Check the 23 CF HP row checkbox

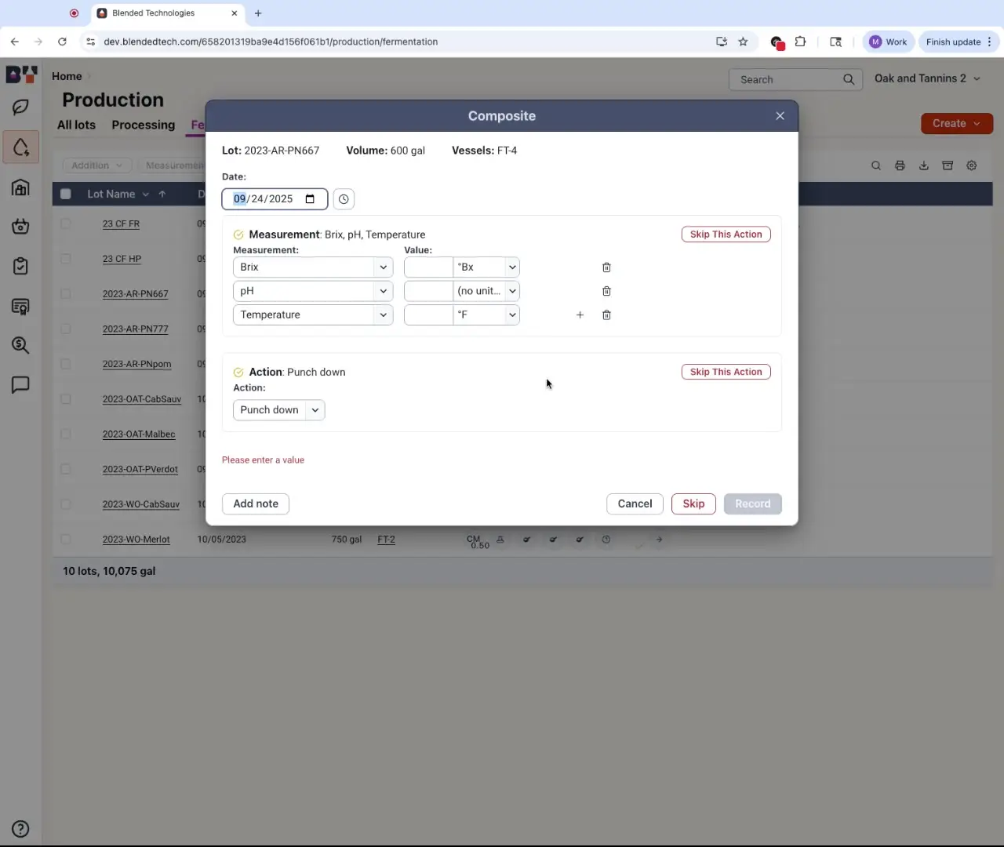[x=66, y=259]
